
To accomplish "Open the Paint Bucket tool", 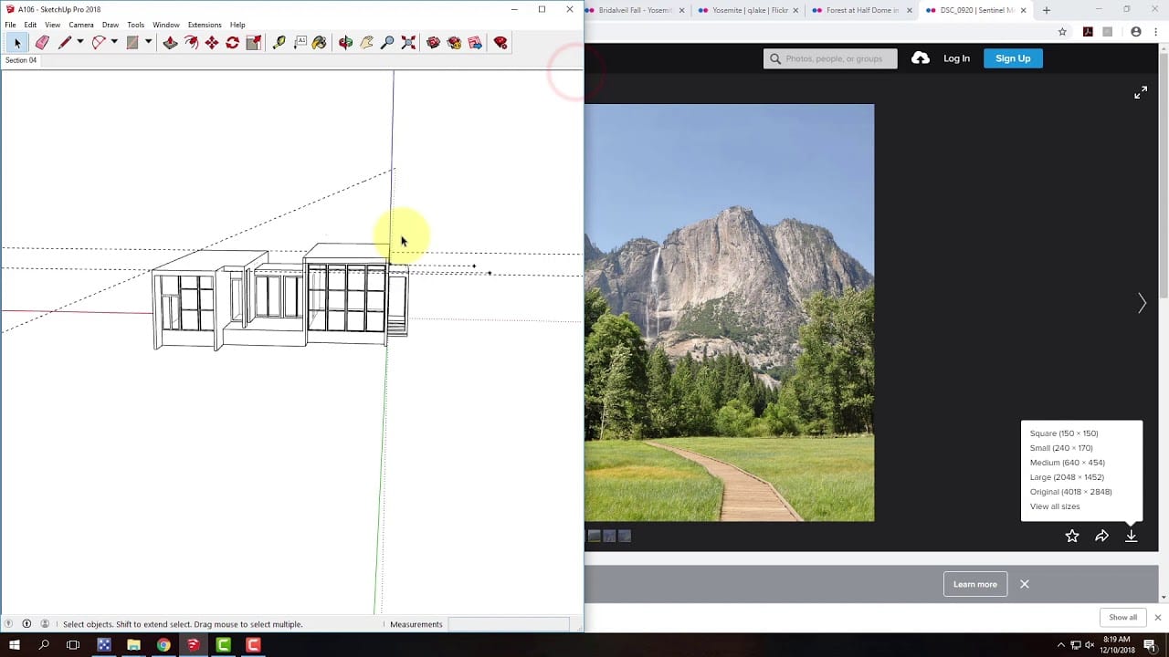I will 320,42.
